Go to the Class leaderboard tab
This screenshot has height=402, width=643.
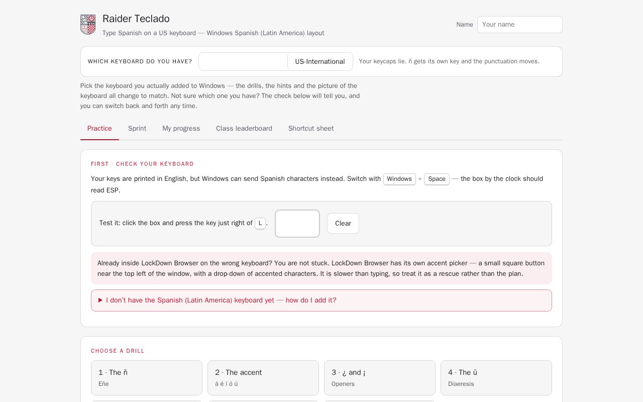click(x=244, y=129)
